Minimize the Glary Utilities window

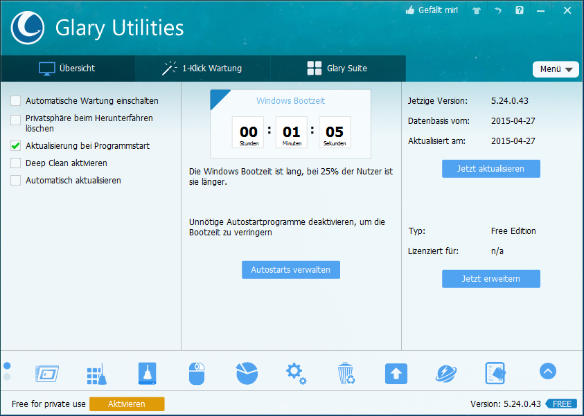(541, 11)
